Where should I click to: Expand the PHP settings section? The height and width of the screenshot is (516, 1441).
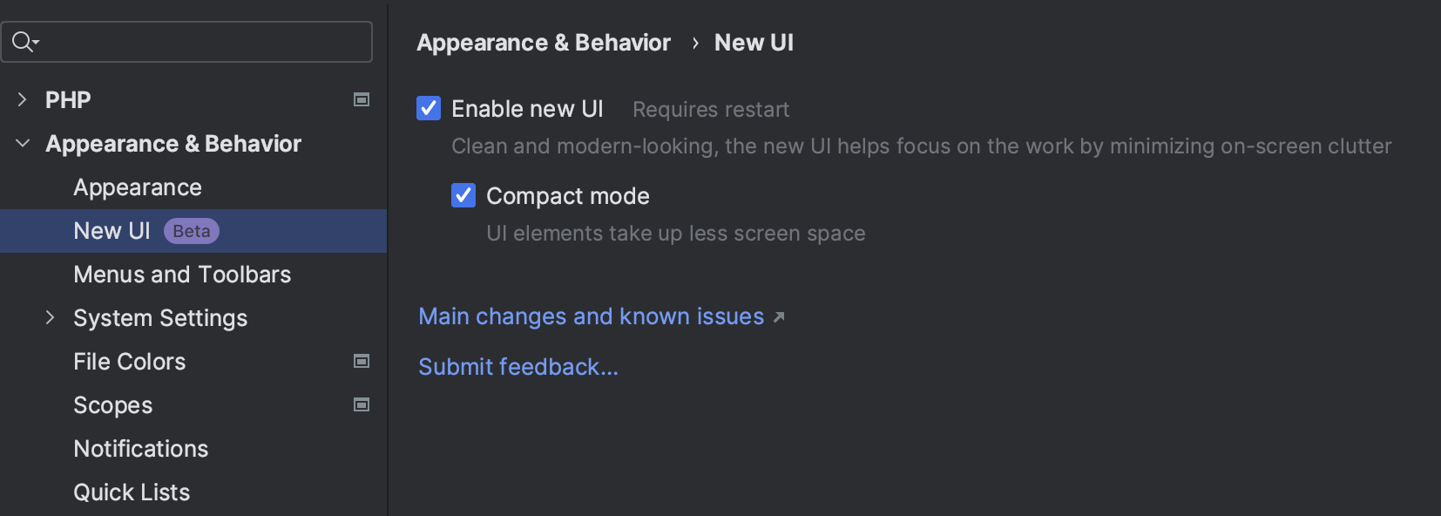23,100
